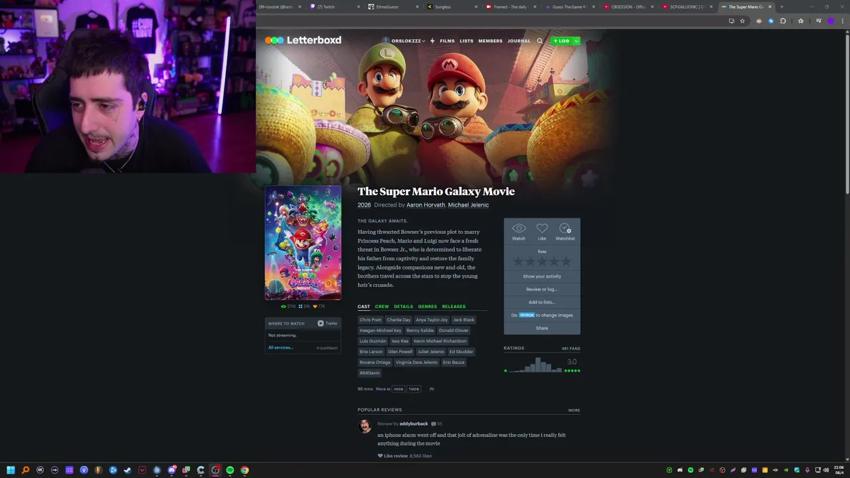This screenshot has height=478, width=850.
Task: Go to the JOURNAL menu
Action: pyautogui.click(x=519, y=40)
